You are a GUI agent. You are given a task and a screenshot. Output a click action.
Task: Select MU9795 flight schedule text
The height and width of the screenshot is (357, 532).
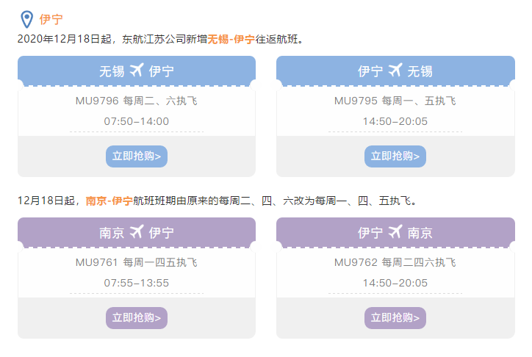(x=395, y=101)
